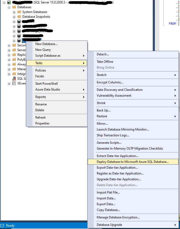
Task: Open the Restore submenu arrow
Action: [x=175, y=116]
